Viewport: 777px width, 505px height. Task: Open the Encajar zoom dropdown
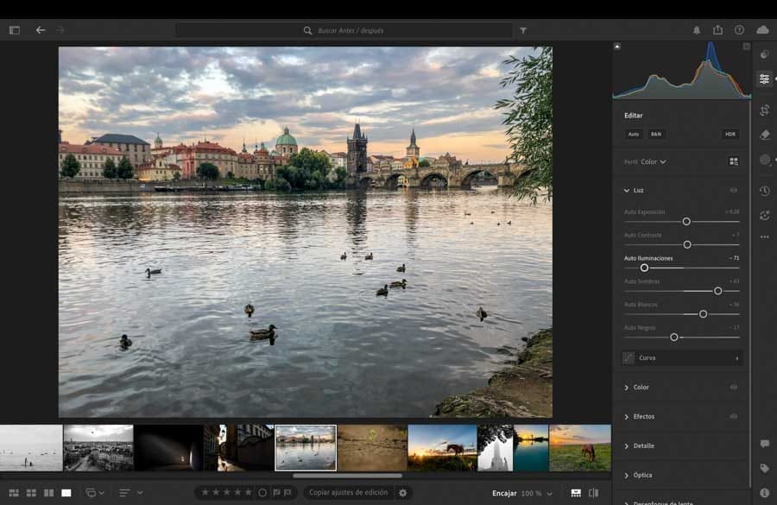(548, 493)
